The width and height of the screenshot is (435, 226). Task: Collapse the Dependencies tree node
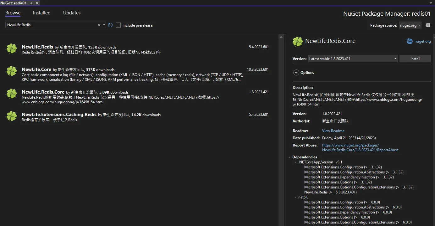(x=289, y=157)
